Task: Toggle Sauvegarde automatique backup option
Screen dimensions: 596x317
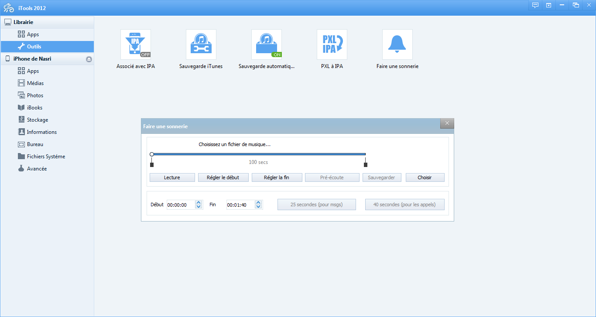Action: 267,44
